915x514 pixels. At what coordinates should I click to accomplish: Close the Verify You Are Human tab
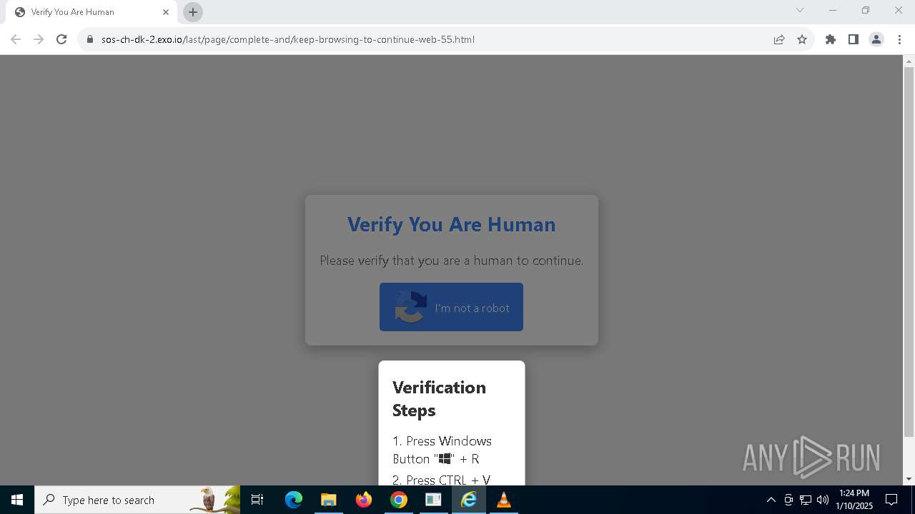pos(166,12)
